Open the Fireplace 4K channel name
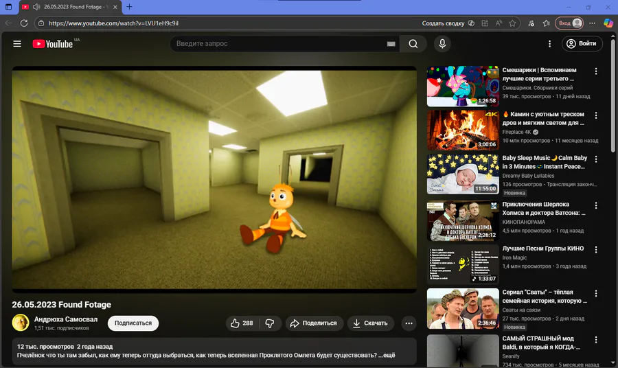618x368 pixels. click(516, 132)
